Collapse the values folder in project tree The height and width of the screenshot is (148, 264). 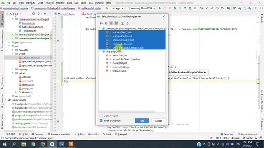(13, 73)
